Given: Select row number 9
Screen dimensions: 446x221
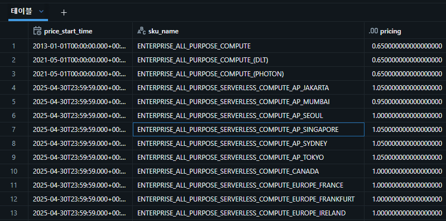Looking at the screenshot, I should pos(14,157).
